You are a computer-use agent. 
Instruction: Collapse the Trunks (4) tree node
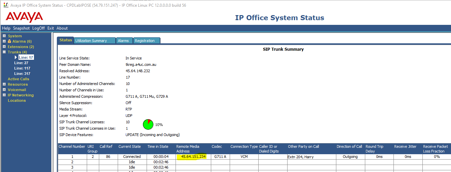coord(4,52)
